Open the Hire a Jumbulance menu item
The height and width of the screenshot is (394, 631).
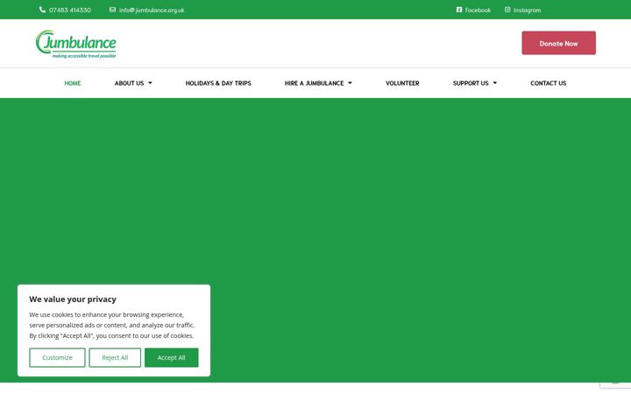314,83
